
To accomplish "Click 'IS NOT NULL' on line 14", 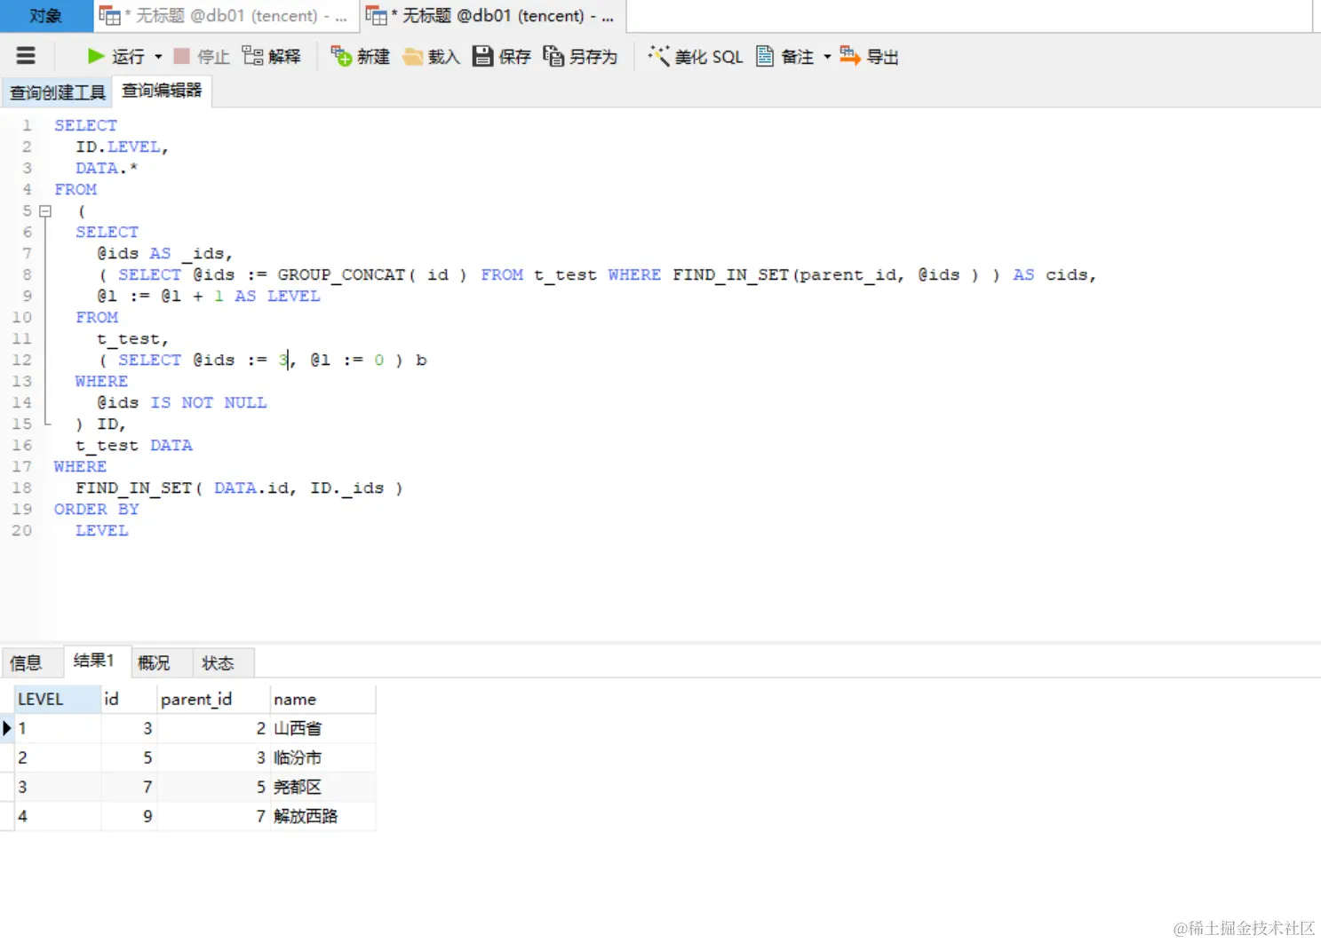I will [209, 402].
